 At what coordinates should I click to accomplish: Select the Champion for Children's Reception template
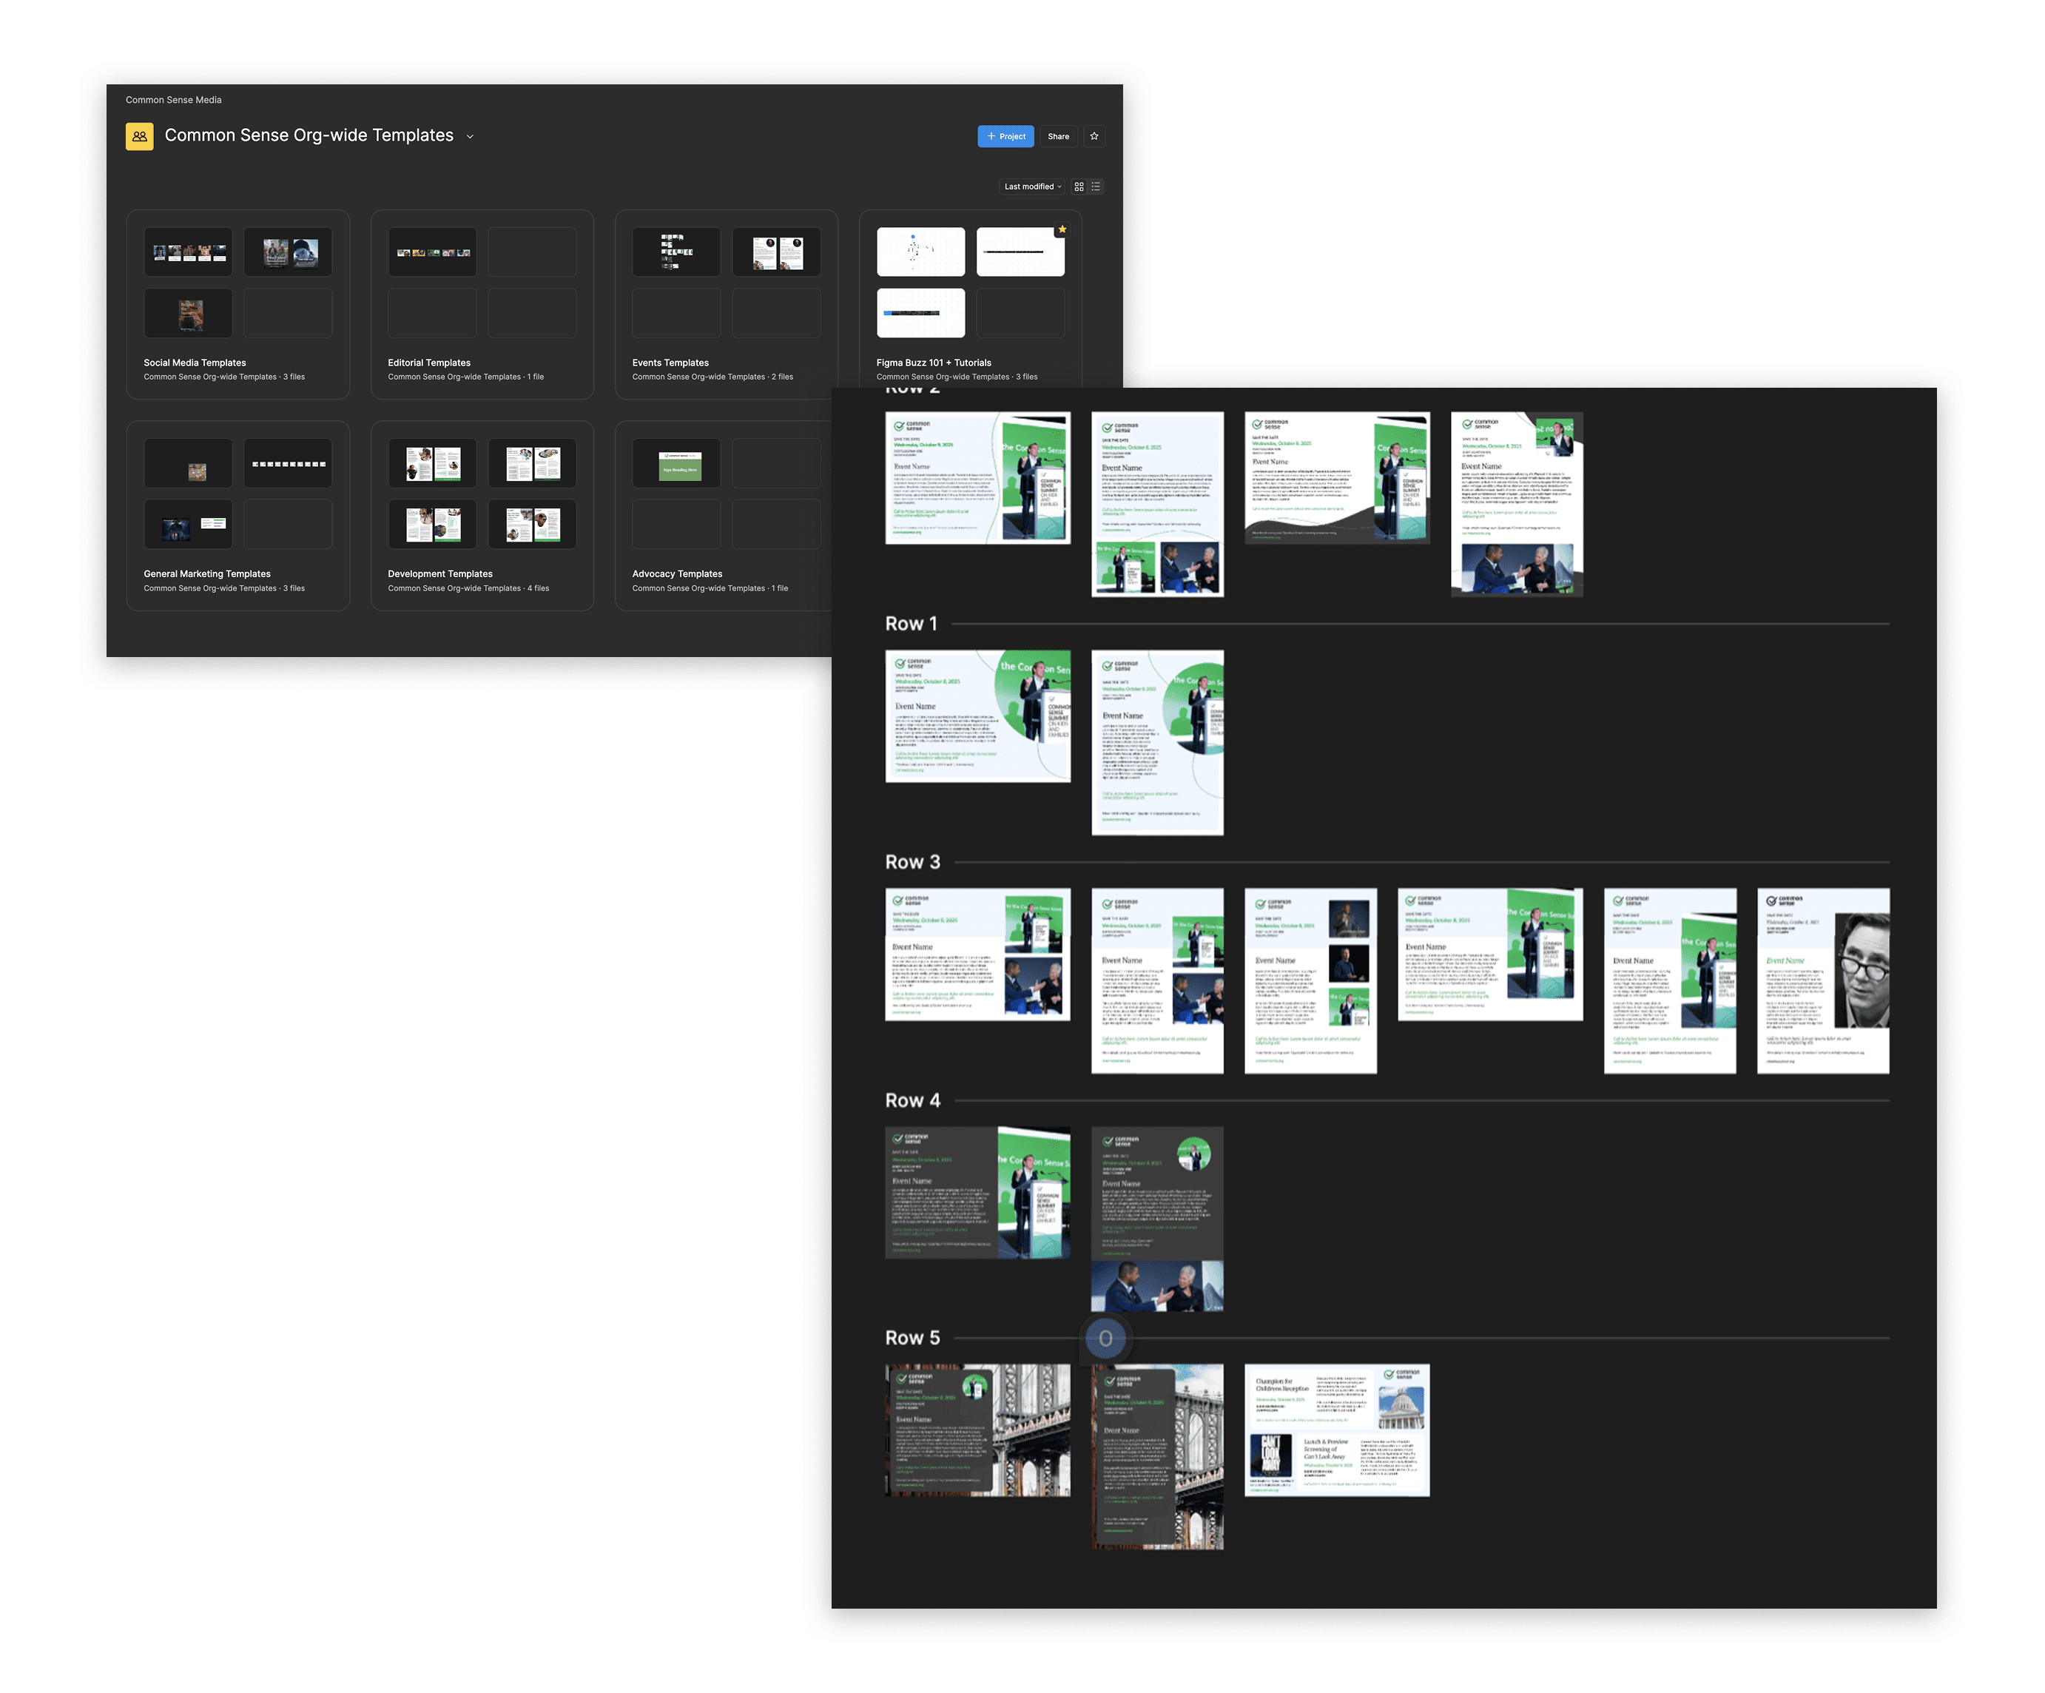click(x=1336, y=1429)
